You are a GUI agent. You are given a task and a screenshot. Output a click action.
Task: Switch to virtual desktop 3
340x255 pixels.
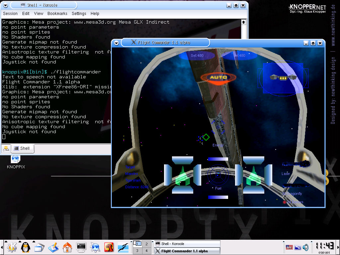(x=137, y=251)
